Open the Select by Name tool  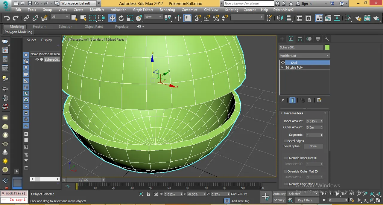click(83, 18)
